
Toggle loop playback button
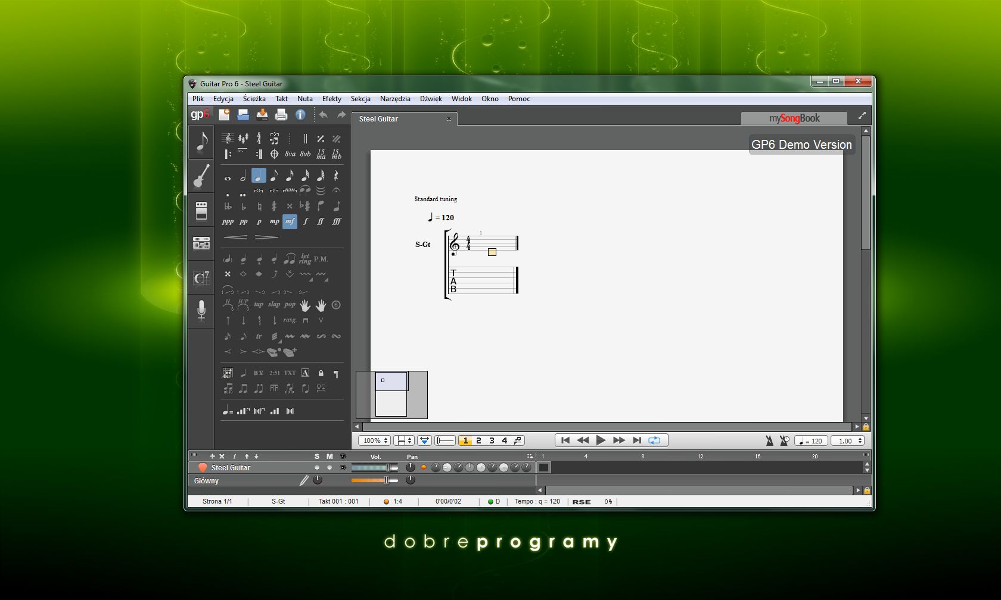tap(654, 440)
